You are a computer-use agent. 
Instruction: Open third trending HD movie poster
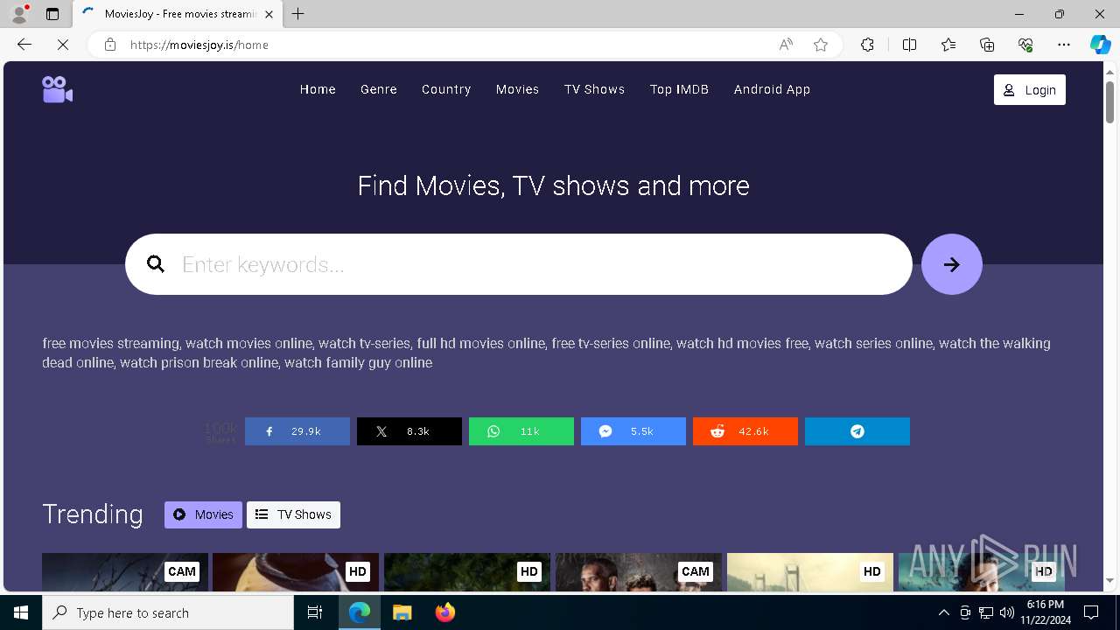click(x=467, y=572)
